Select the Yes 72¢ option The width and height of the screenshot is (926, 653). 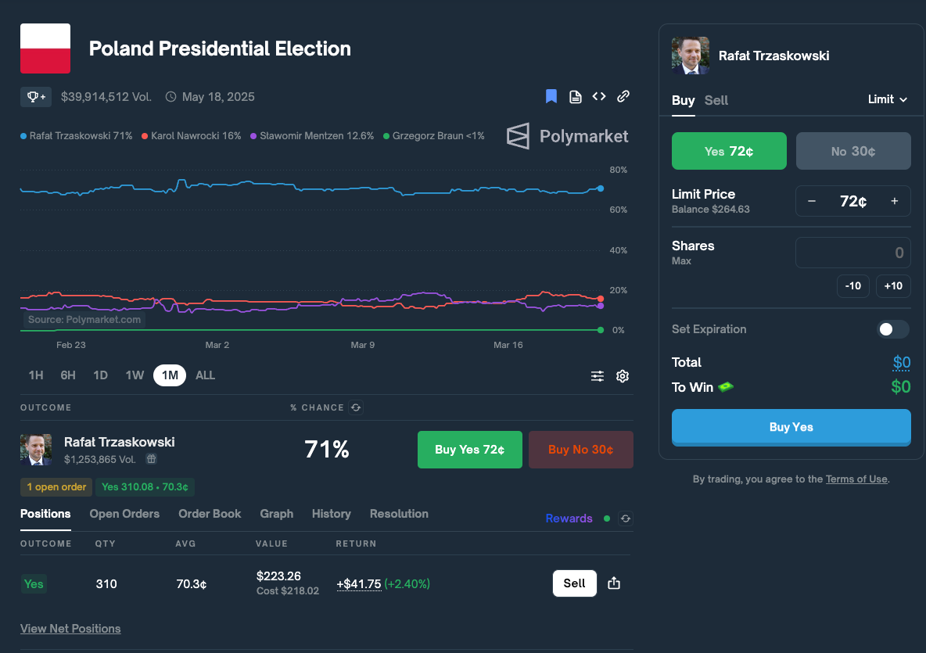[729, 151]
